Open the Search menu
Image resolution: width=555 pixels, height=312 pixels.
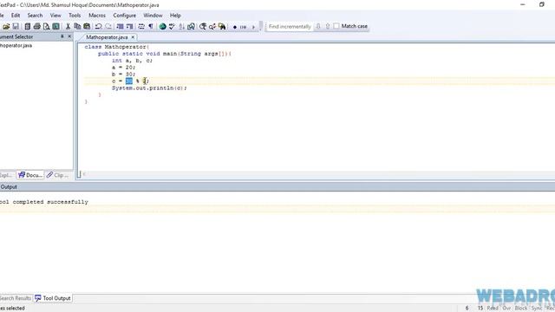35,16
